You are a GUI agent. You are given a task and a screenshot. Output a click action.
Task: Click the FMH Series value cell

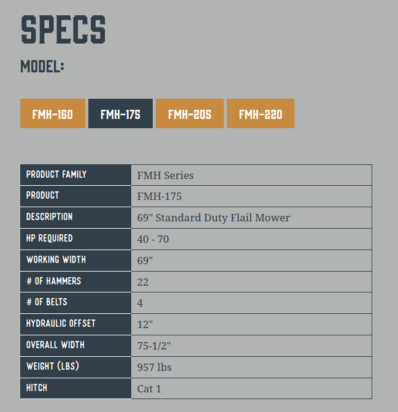click(166, 175)
